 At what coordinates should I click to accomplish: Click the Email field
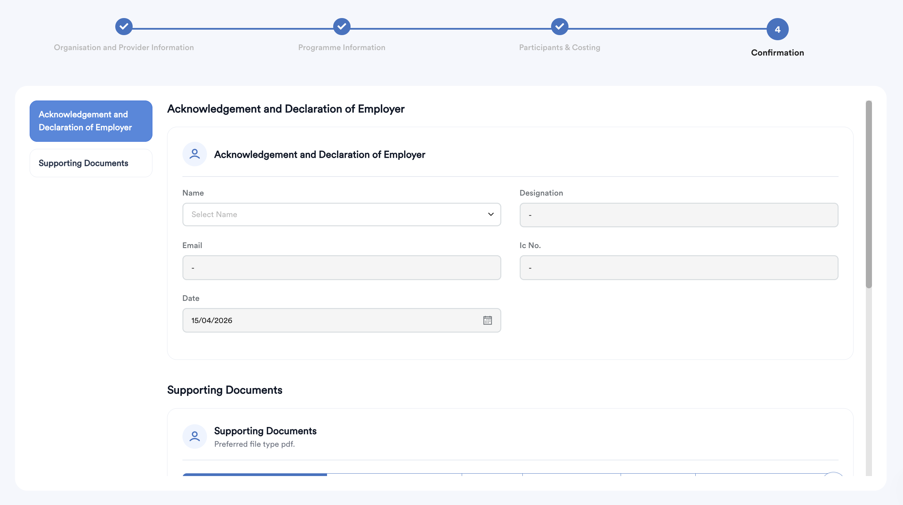coord(341,267)
